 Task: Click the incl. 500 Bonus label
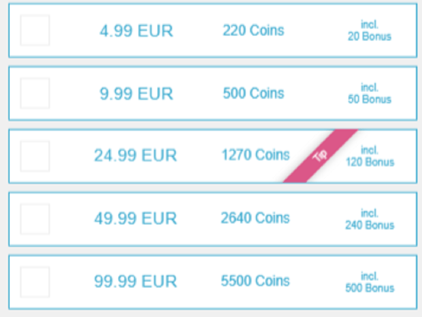[x=369, y=282]
